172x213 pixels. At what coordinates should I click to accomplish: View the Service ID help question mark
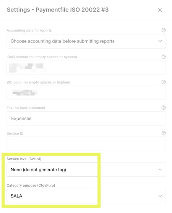[x=164, y=133]
